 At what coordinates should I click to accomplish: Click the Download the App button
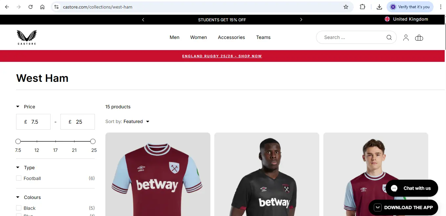403,207
